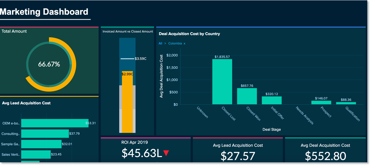Select the Closed Won bar
The image size is (370, 165).
pos(247,96)
